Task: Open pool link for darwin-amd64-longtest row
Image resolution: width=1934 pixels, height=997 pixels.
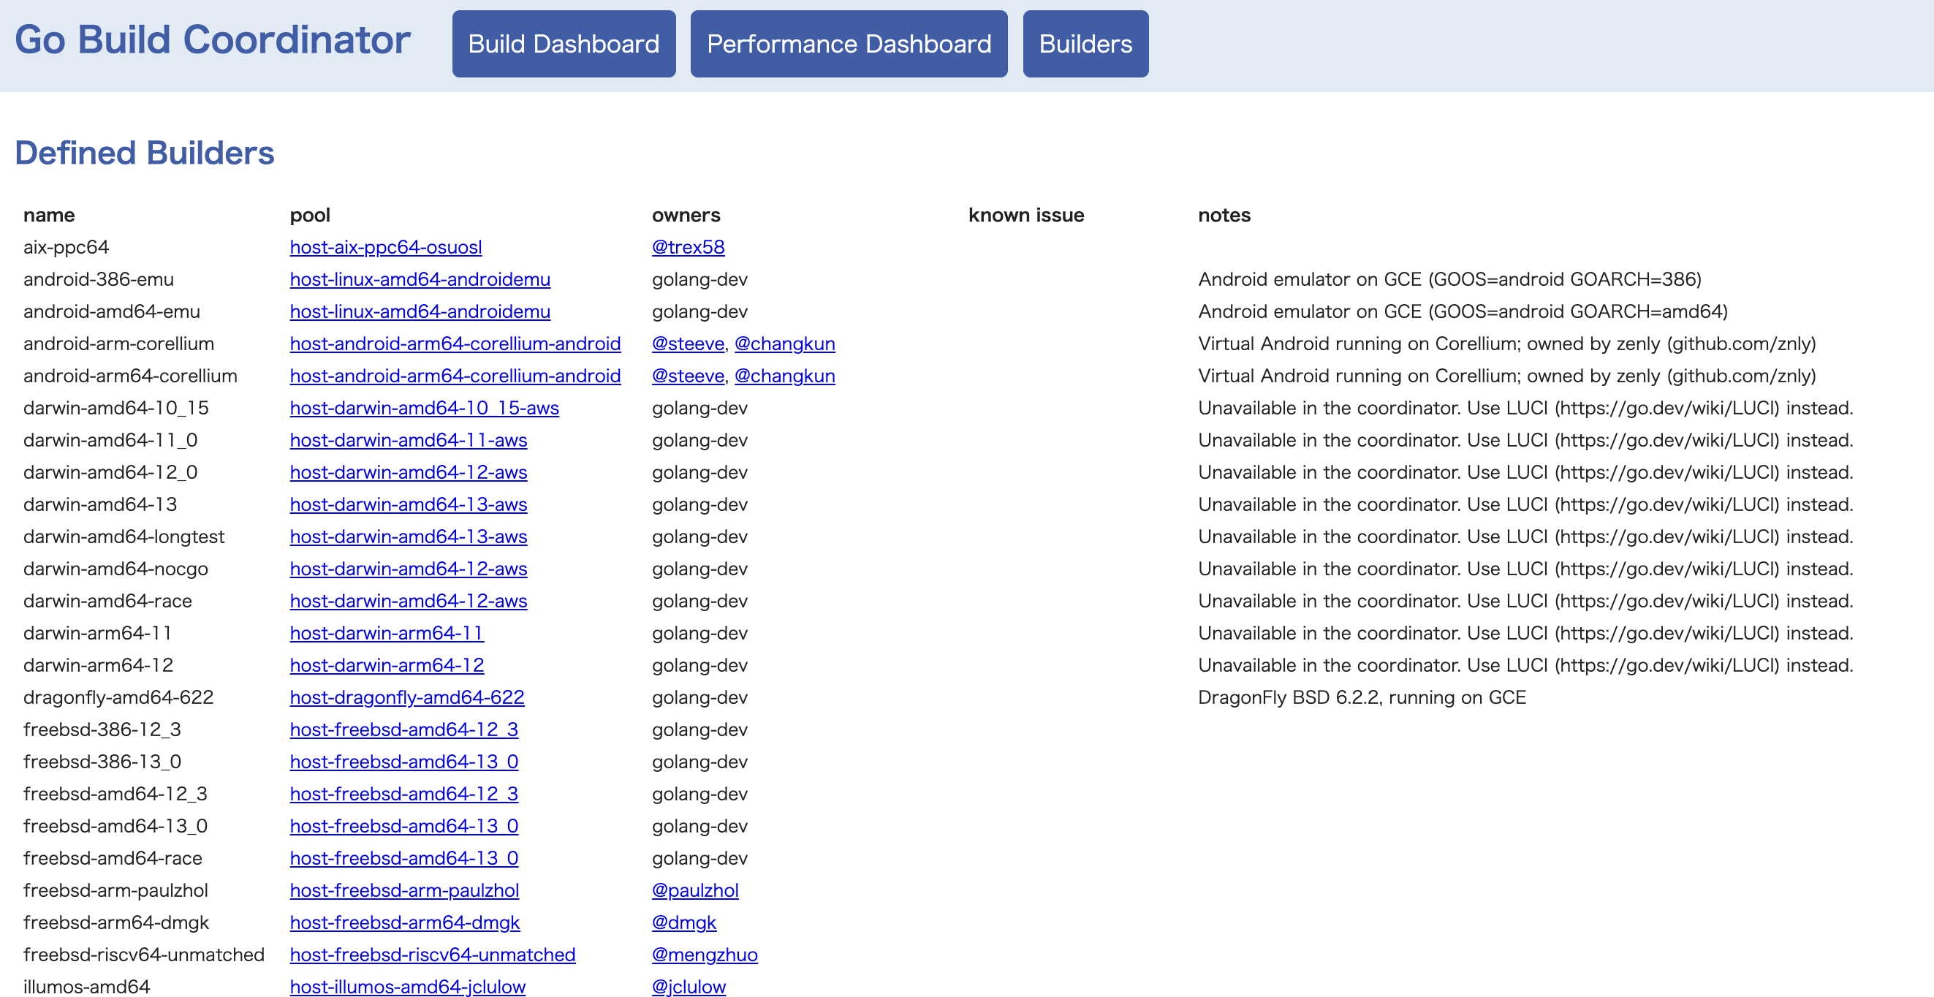Action: coord(409,537)
